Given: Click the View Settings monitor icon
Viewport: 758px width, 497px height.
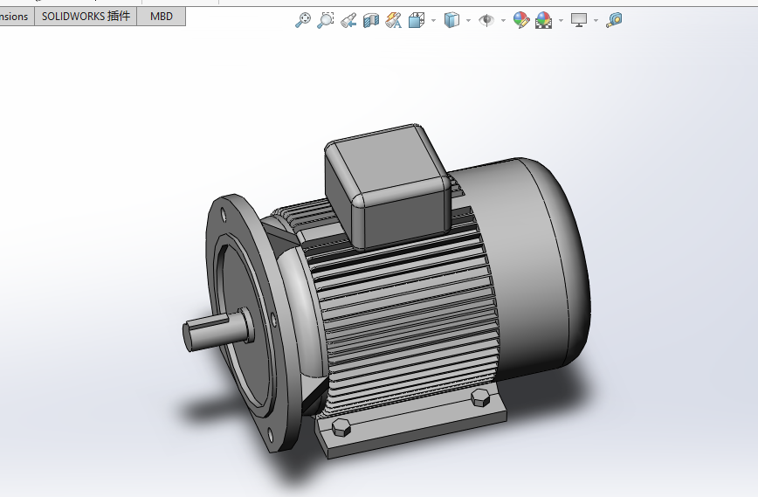Looking at the screenshot, I should (578, 19).
